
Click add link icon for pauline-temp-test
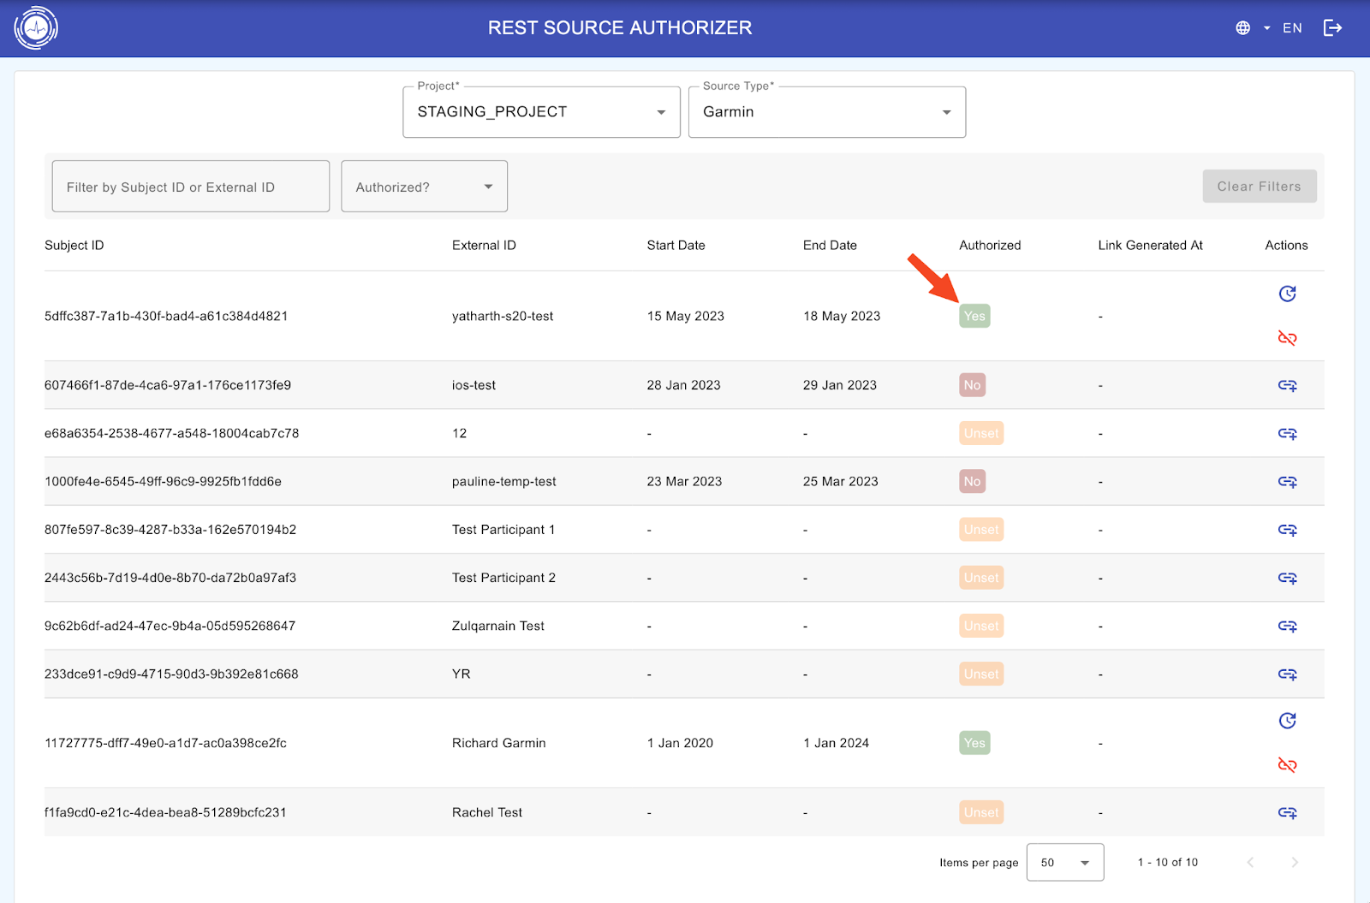[x=1287, y=482]
